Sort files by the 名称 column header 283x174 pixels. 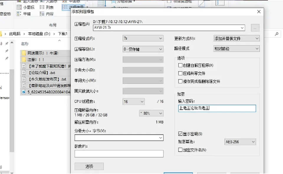[25, 44]
